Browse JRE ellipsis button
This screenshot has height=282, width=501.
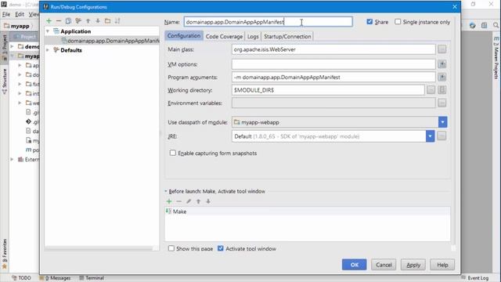coord(442,136)
